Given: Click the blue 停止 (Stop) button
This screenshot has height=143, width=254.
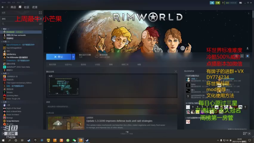Looking at the screenshot, I should tap(59, 57).
